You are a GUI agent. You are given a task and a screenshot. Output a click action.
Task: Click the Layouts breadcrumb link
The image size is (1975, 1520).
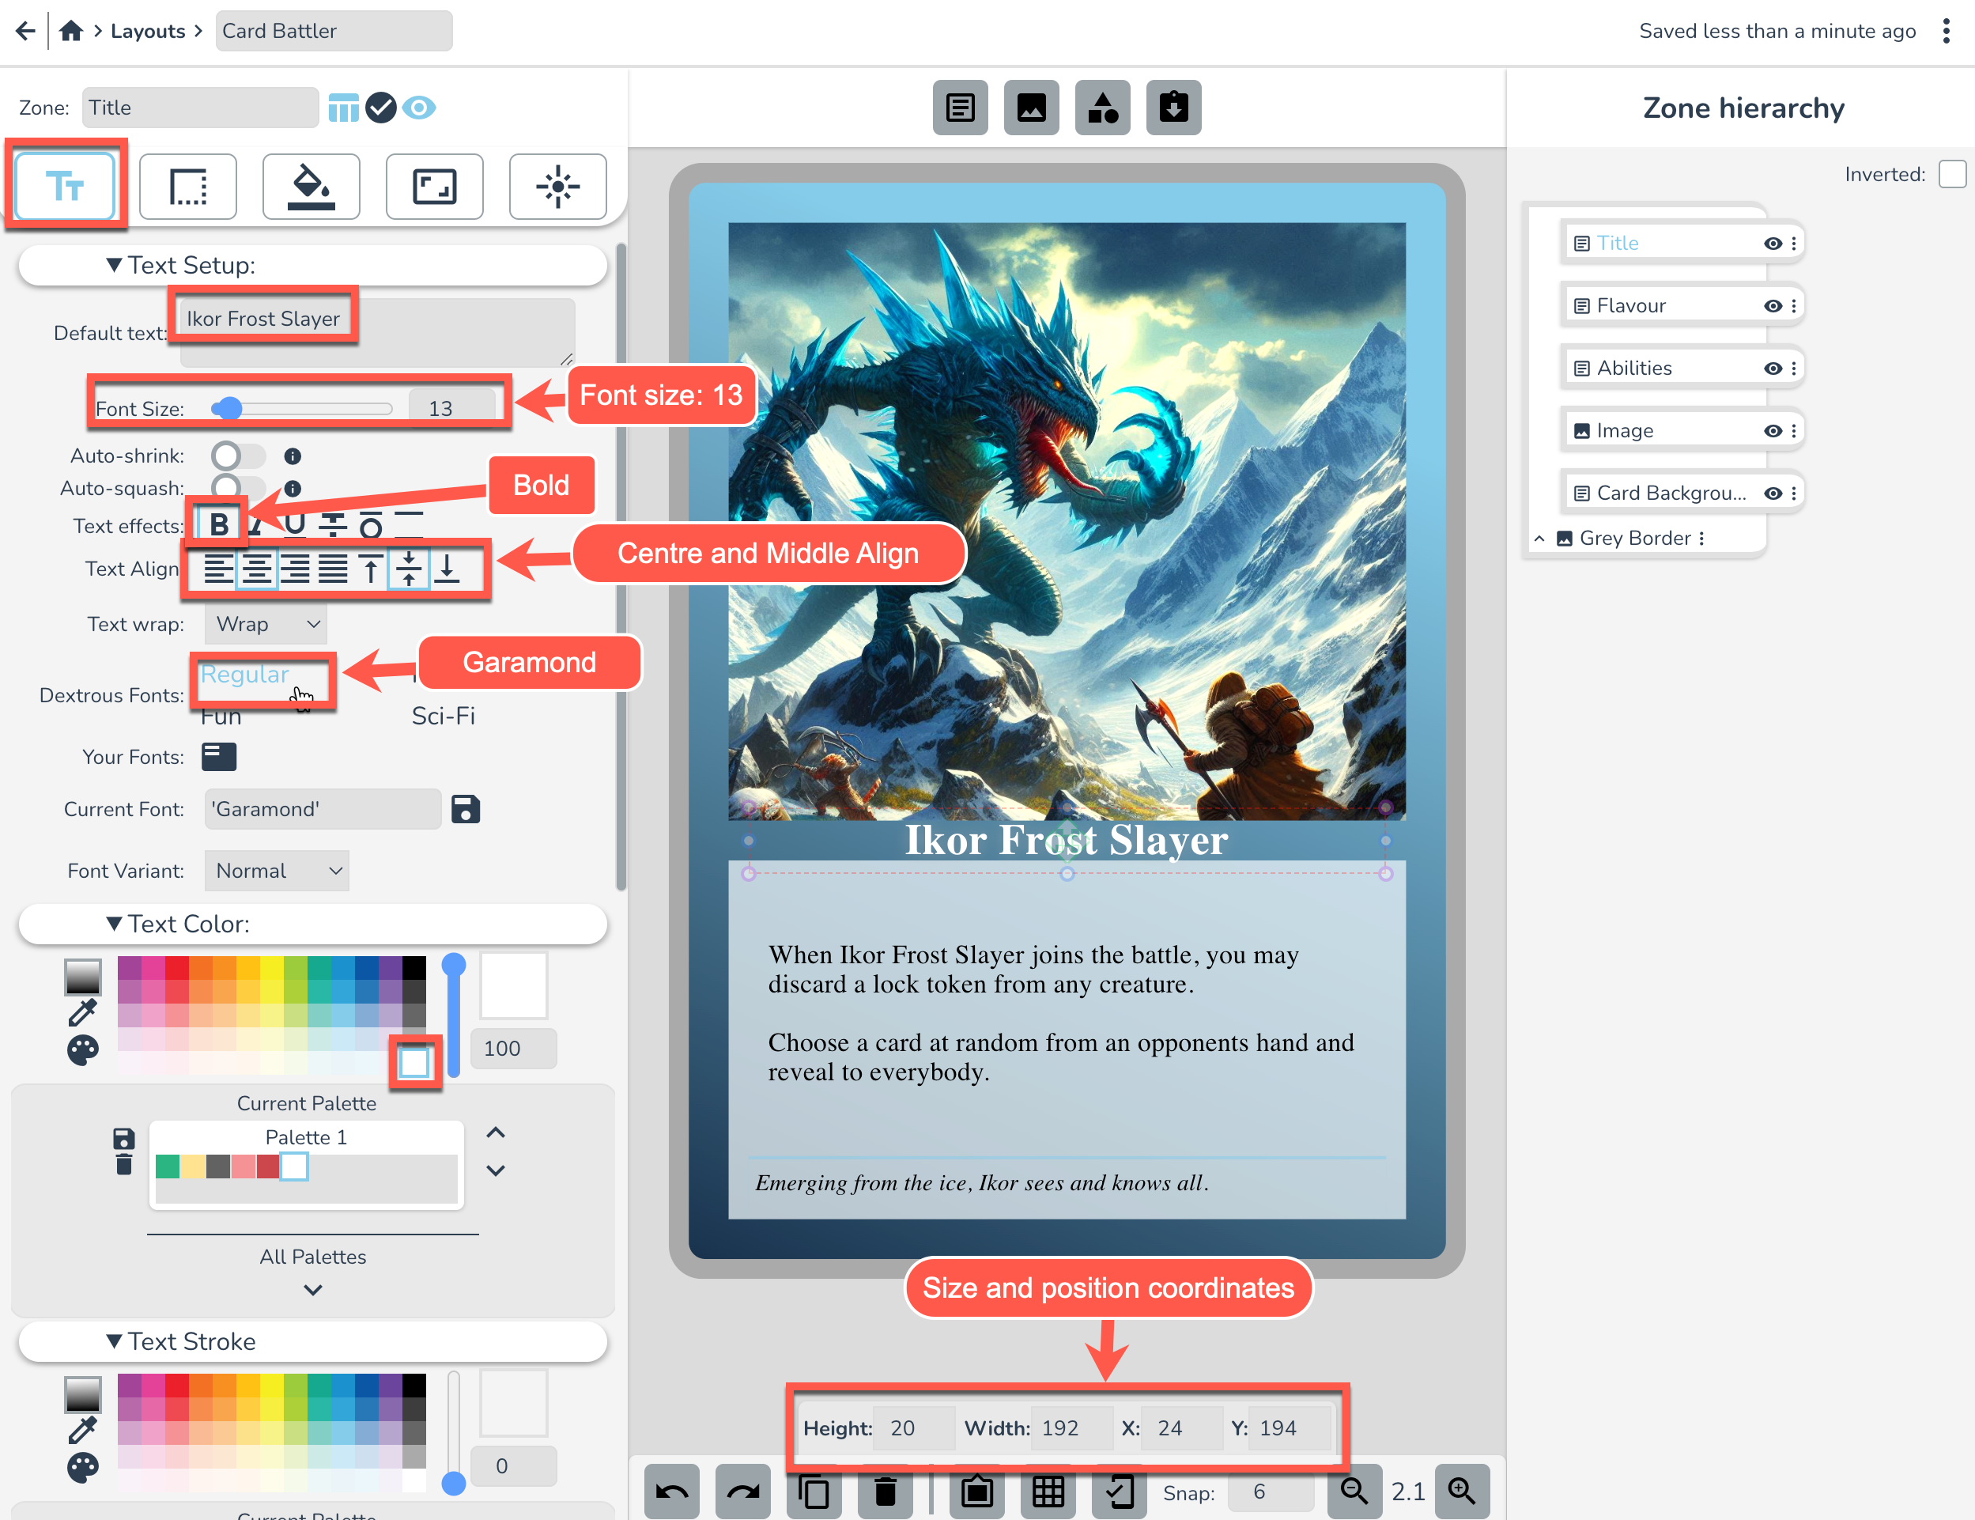click(x=147, y=31)
